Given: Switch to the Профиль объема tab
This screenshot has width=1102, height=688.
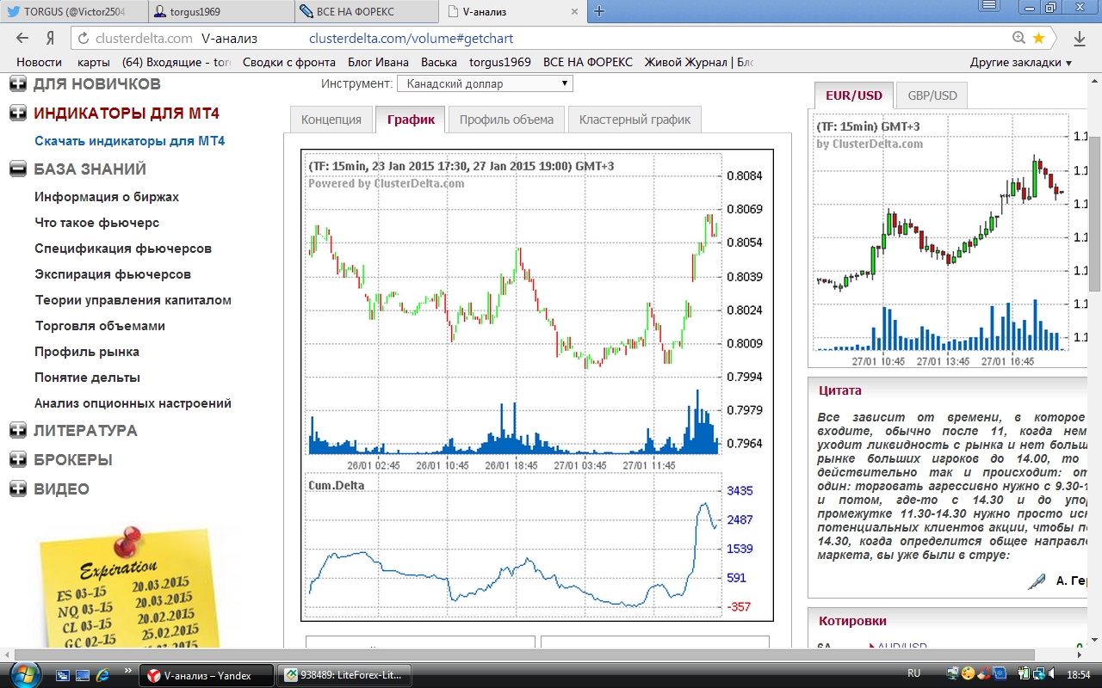Looking at the screenshot, I should point(506,120).
